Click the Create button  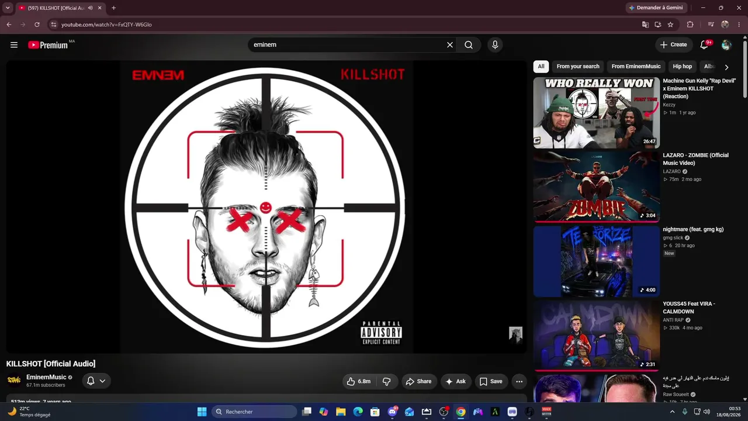(673, 45)
